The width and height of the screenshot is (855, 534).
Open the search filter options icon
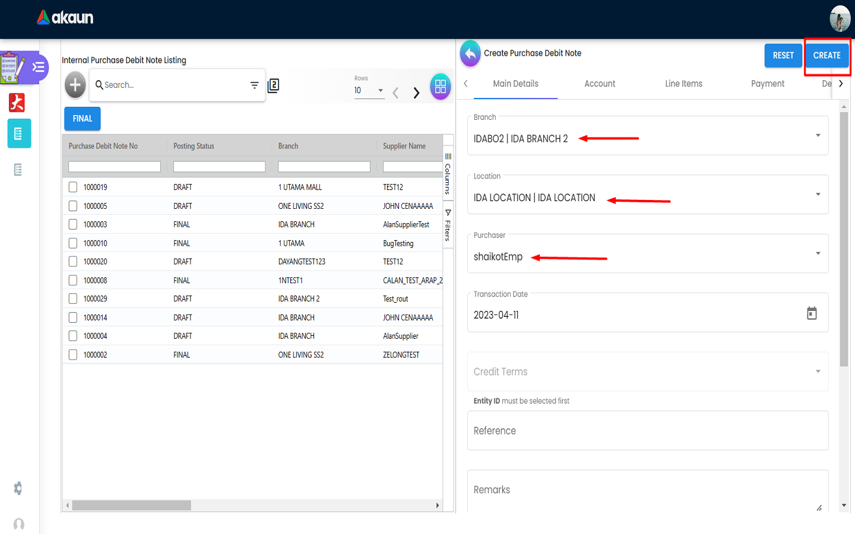[254, 85]
